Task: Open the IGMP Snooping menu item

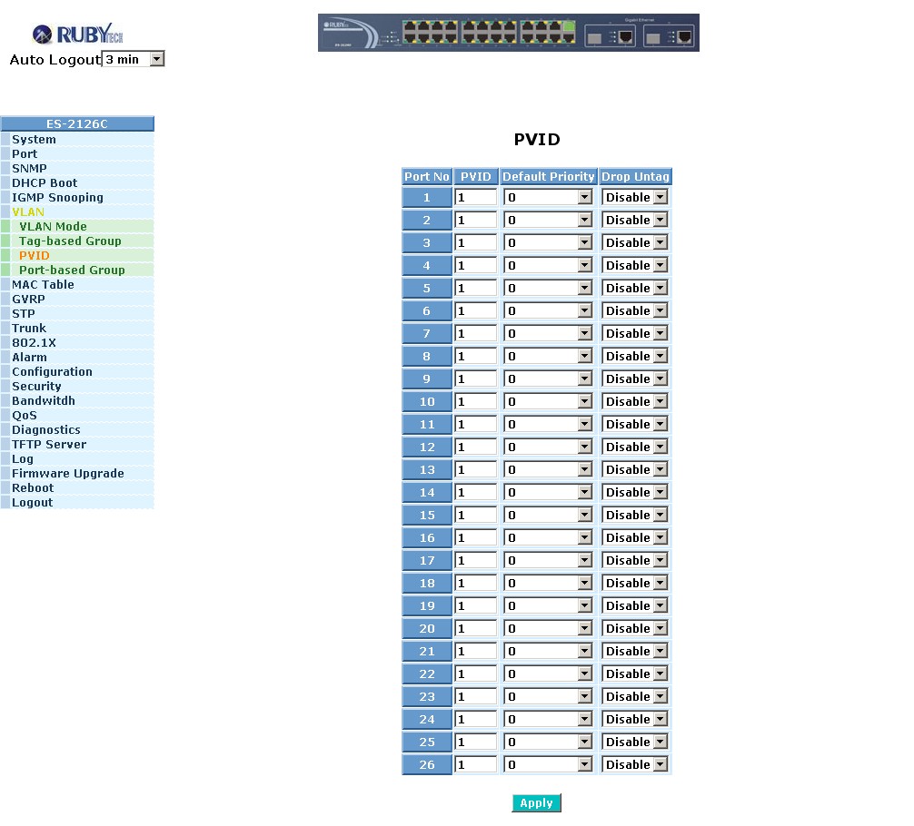Action: [x=57, y=198]
